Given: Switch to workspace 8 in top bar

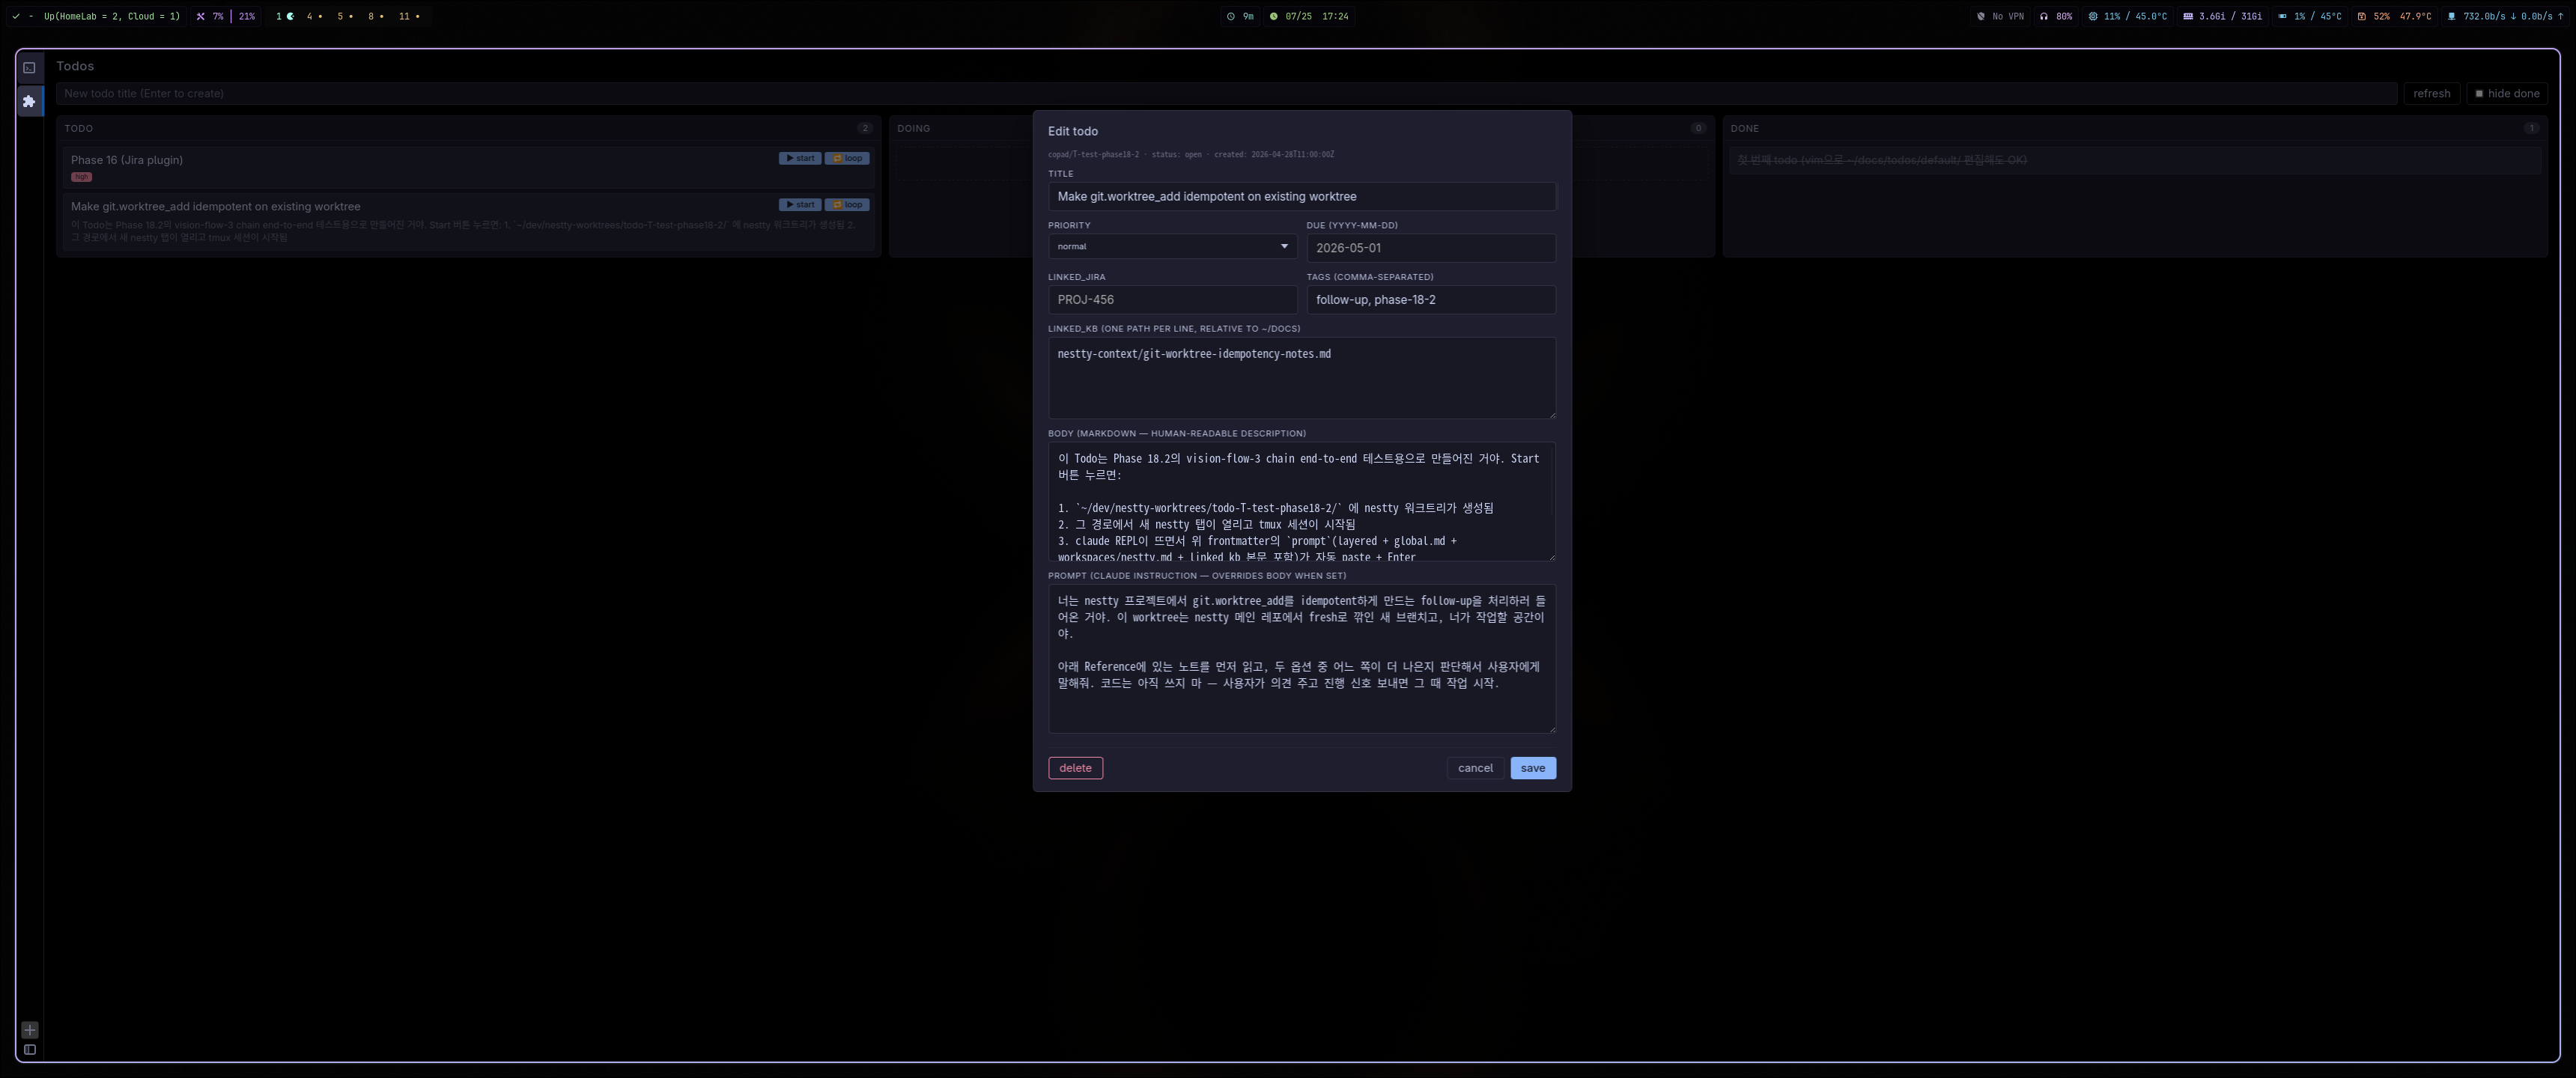Looking at the screenshot, I should pyautogui.click(x=375, y=16).
